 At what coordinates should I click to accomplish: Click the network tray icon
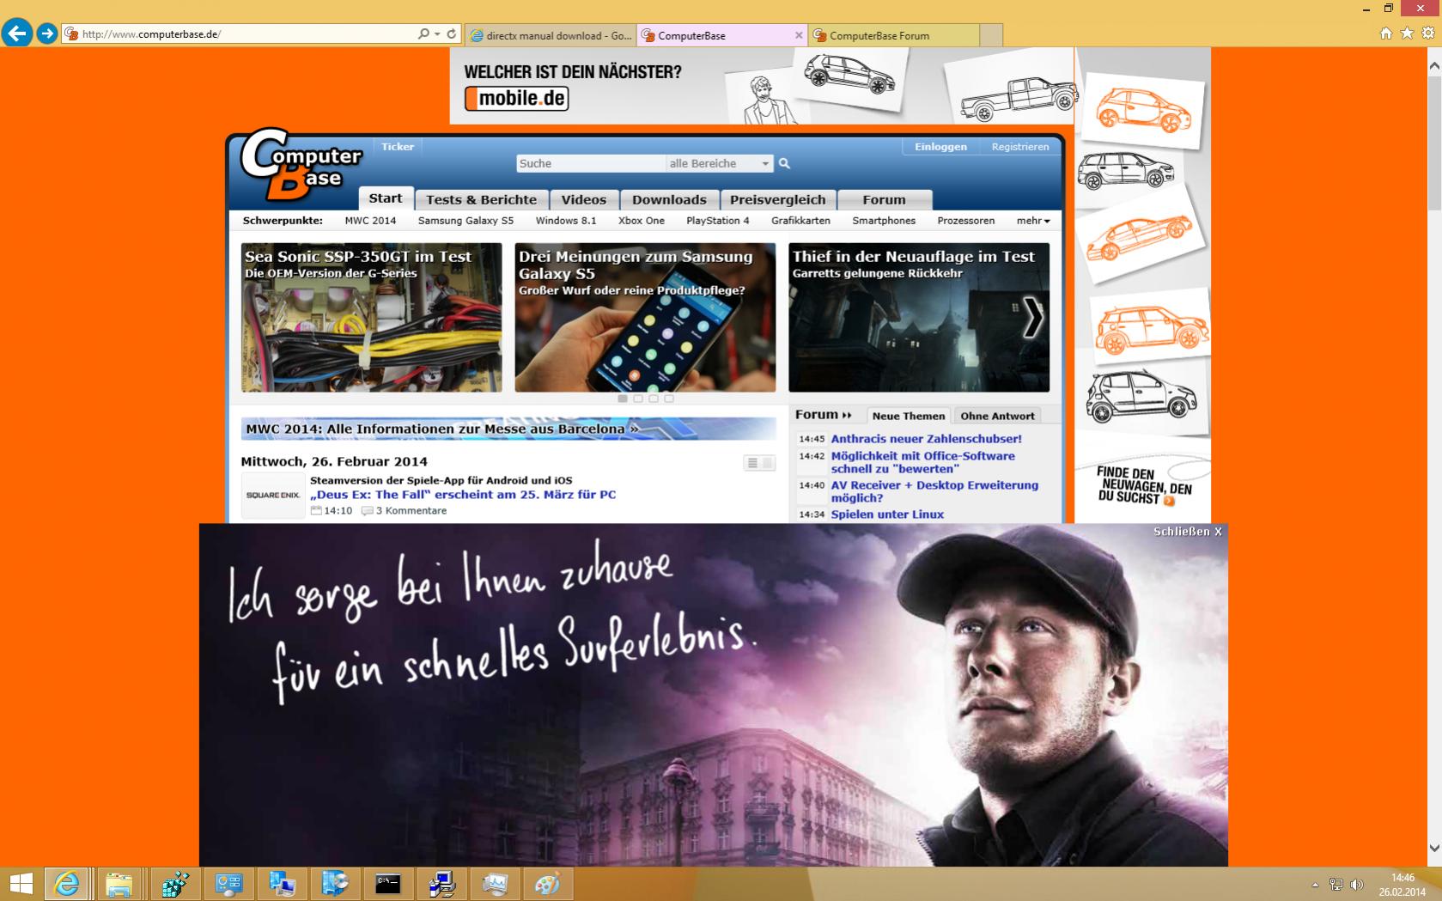(1336, 885)
